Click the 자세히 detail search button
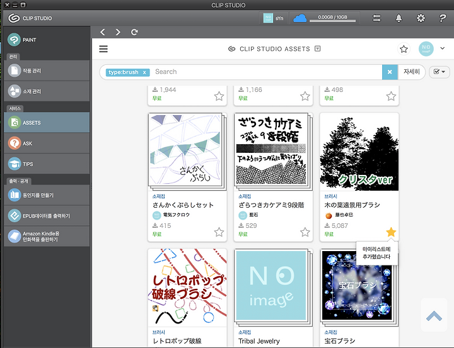454x348 pixels. point(411,72)
